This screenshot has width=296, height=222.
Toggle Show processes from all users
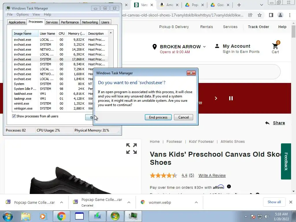click(14, 116)
